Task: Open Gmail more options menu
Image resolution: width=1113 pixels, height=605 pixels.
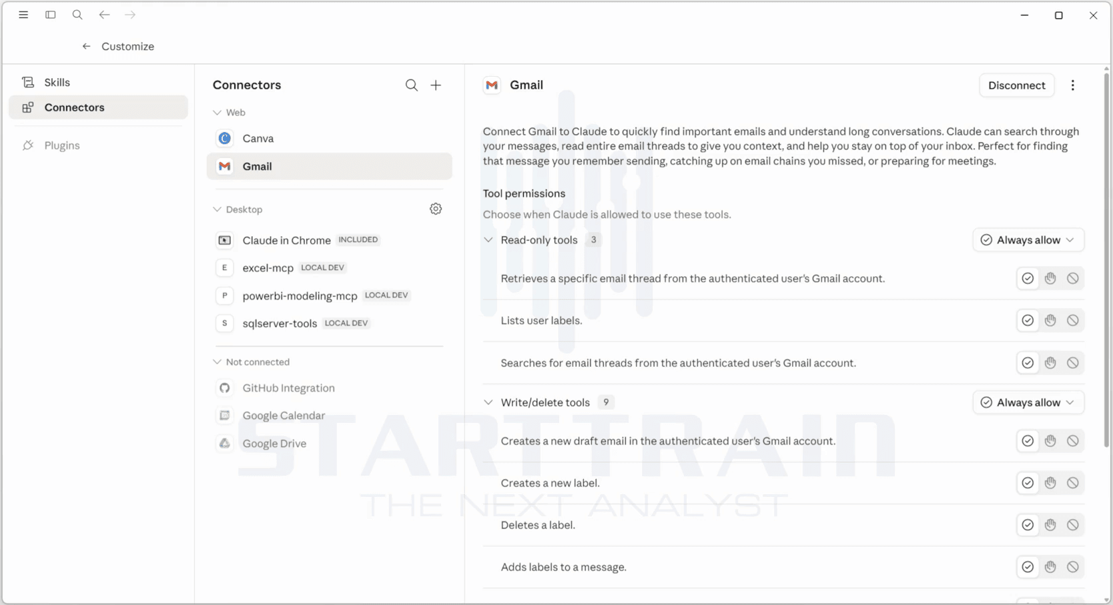Action: 1073,85
